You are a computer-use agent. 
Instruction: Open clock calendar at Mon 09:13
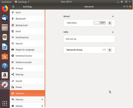66,2
